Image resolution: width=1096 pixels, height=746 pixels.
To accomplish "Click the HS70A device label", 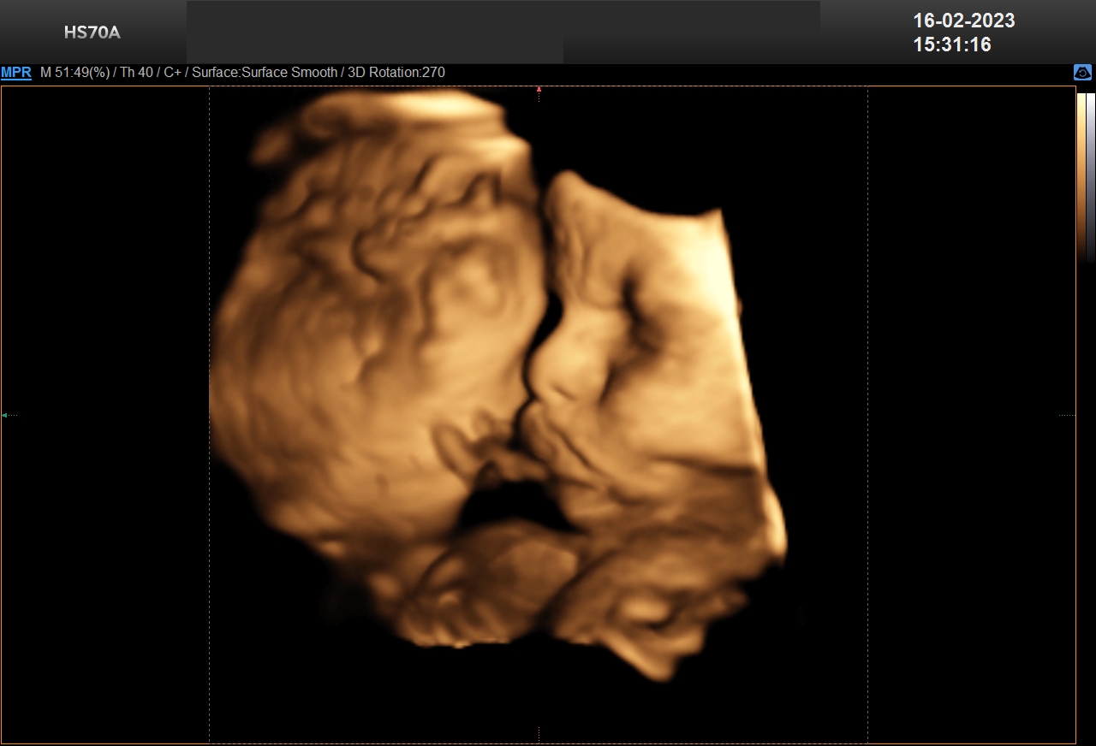I will coord(92,33).
